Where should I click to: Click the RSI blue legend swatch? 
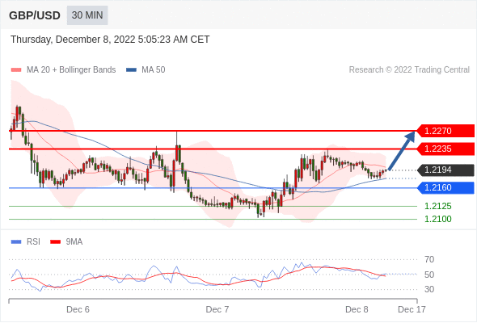pos(16,242)
